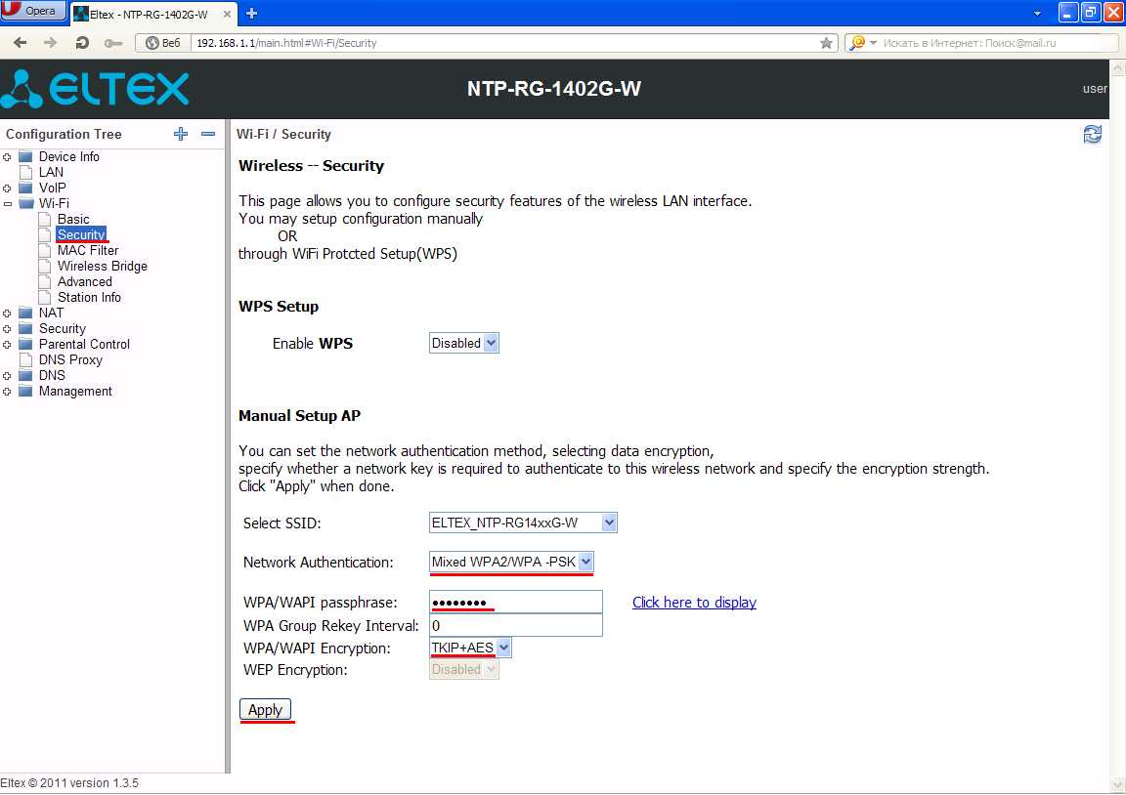The height and width of the screenshot is (795, 1126).
Task: Click the browser Back arrow button
Action: pos(20,43)
